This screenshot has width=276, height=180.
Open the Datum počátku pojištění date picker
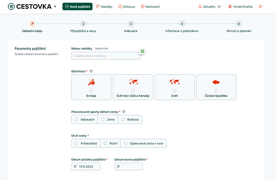tap(86, 167)
